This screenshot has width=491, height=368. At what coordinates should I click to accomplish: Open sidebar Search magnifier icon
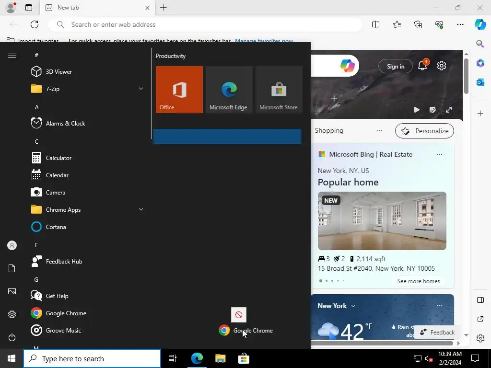(480, 44)
